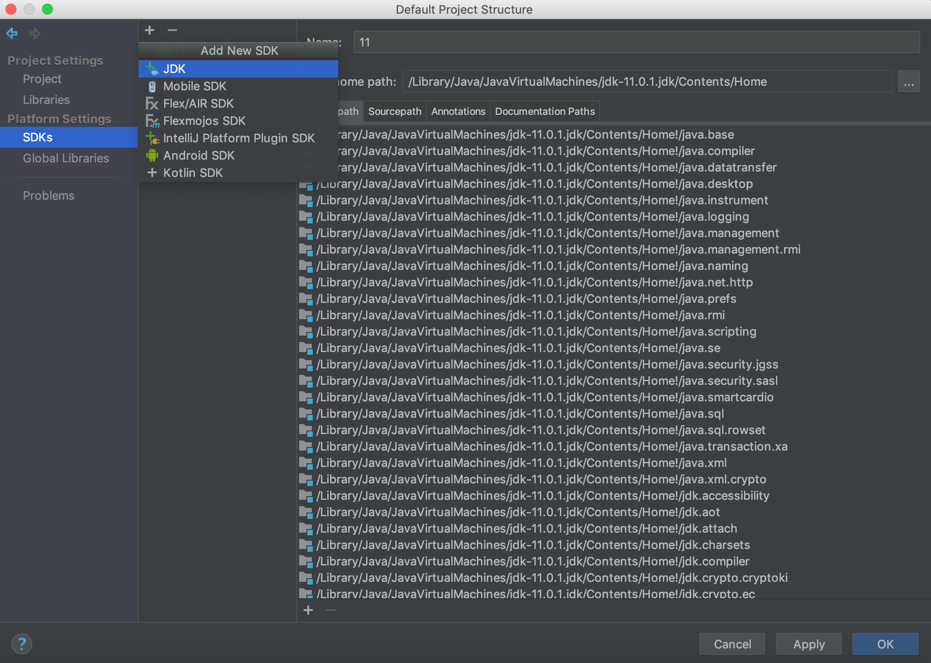Open the Libraries settings page
The image size is (931, 663).
[x=46, y=100]
